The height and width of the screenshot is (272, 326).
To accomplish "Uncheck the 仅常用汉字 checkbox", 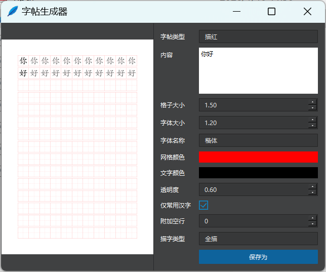I will pyautogui.click(x=203, y=205).
